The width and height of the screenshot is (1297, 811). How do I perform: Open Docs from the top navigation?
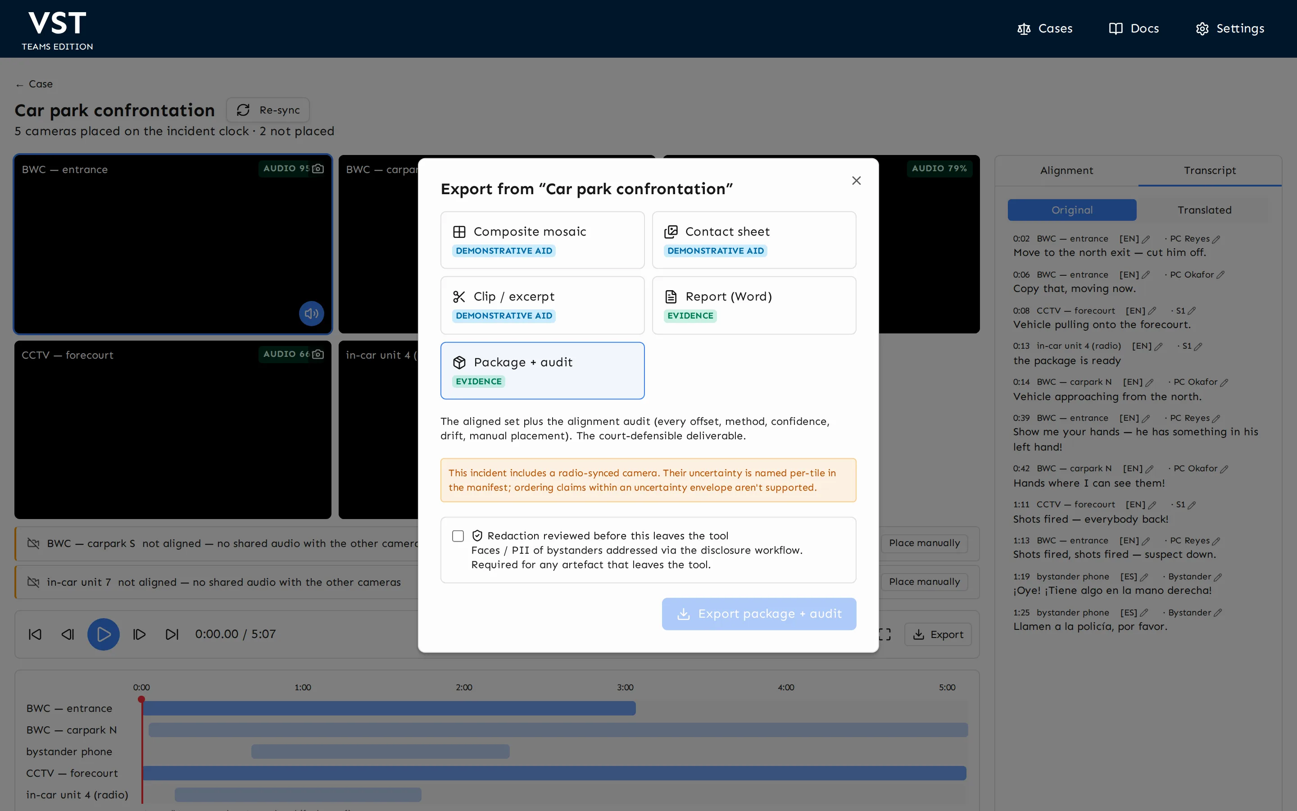(1134, 28)
